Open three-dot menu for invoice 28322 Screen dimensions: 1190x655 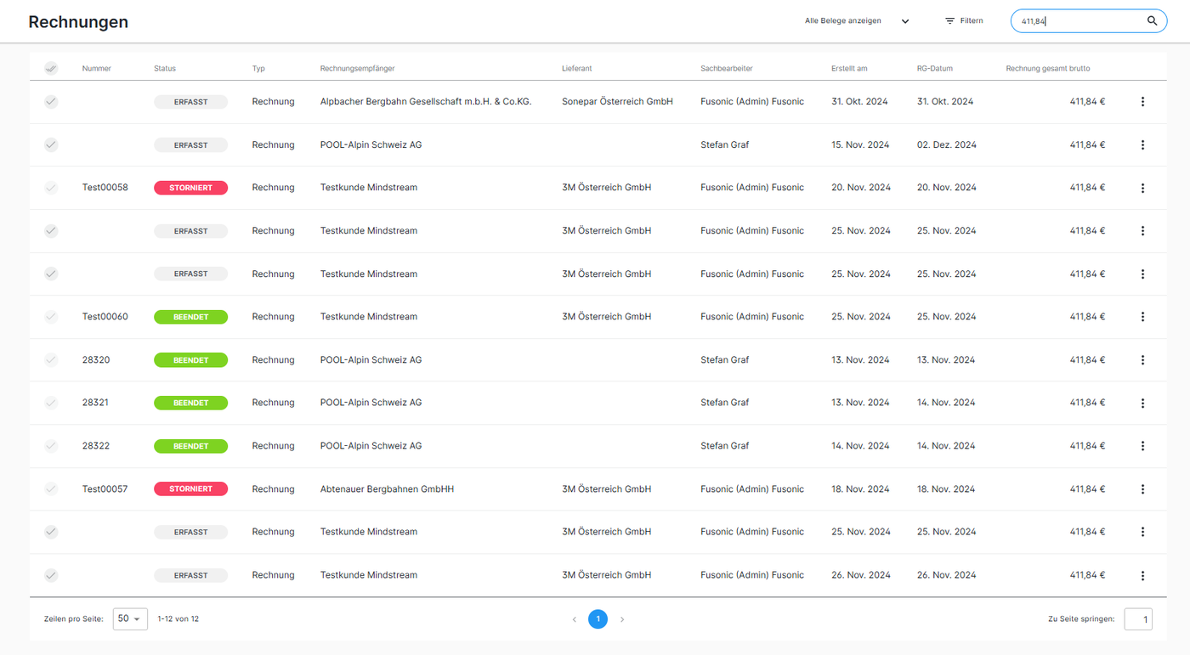[x=1142, y=446]
